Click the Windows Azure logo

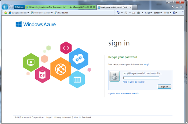(x=35, y=24)
